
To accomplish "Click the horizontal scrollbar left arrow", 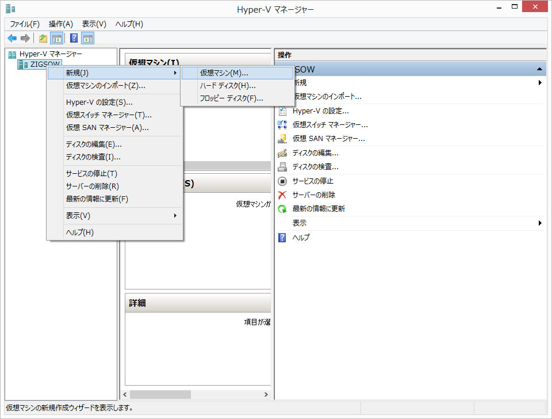I will pos(125,394).
